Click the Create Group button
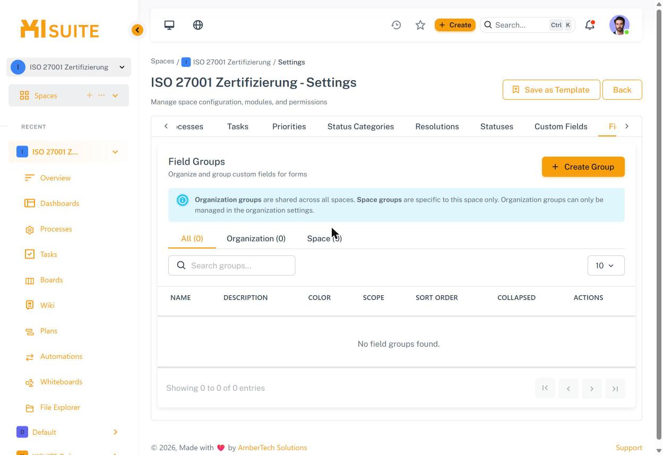 click(583, 167)
